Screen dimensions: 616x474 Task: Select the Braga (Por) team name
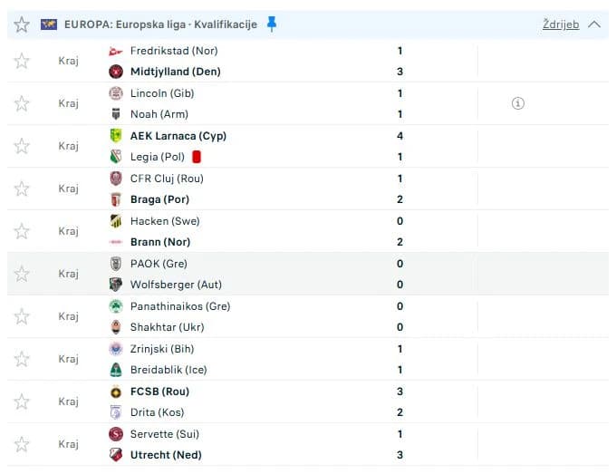coord(160,199)
